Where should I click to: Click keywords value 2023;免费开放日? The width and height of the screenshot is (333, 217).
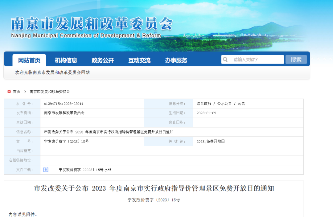tap(211, 141)
